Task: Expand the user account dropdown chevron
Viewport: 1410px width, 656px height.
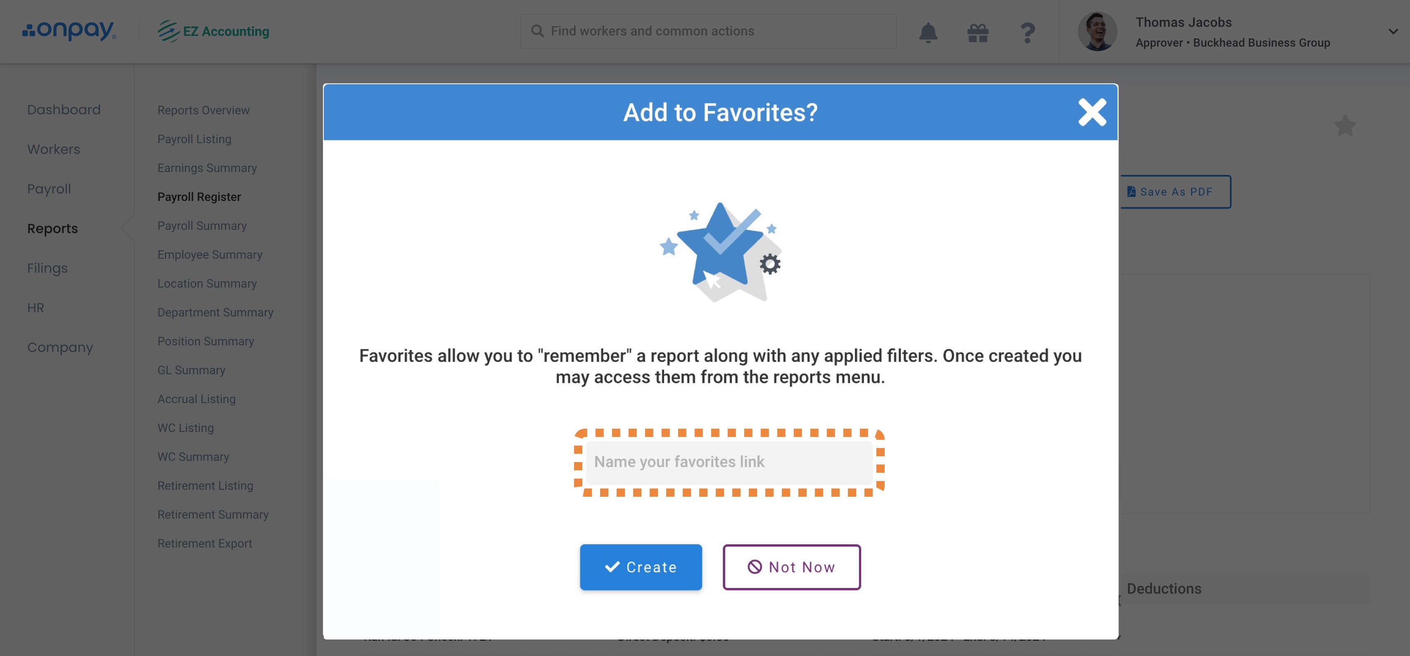Action: pos(1393,32)
